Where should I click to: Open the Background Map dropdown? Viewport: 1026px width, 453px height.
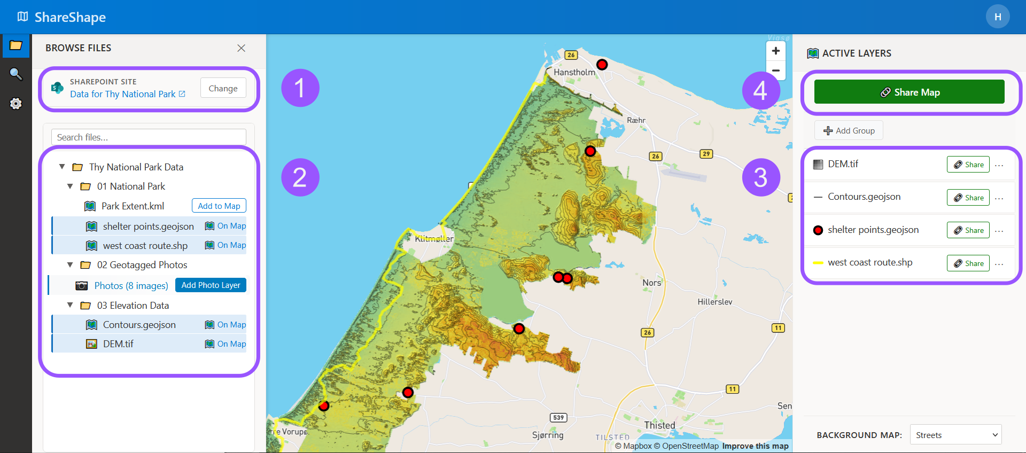point(955,435)
